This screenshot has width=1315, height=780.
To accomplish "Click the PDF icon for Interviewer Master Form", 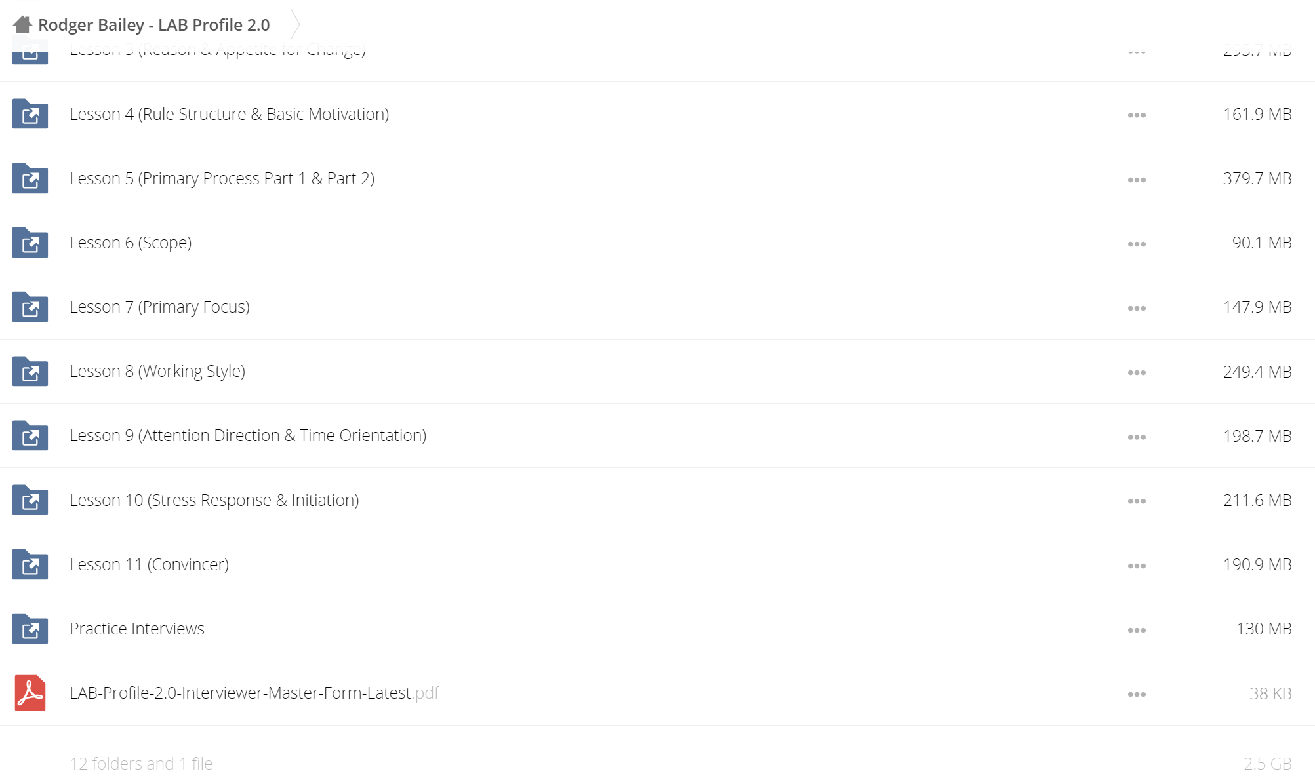I will point(30,693).
